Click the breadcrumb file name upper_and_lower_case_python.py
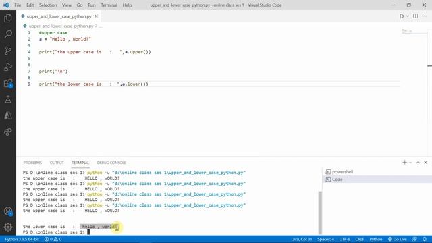 [x=61, y=26]
